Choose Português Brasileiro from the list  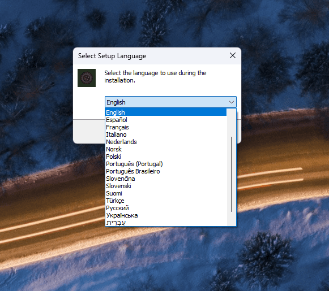pos(166,171)
